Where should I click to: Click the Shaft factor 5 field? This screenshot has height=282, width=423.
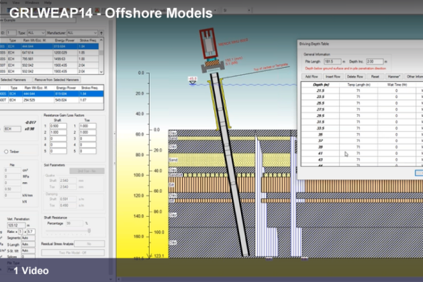(58, 151)
